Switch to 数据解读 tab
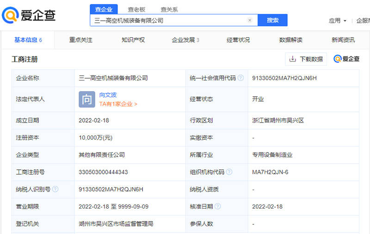Image resolution: width=370 pixels, height=234 pixels. 291,40
